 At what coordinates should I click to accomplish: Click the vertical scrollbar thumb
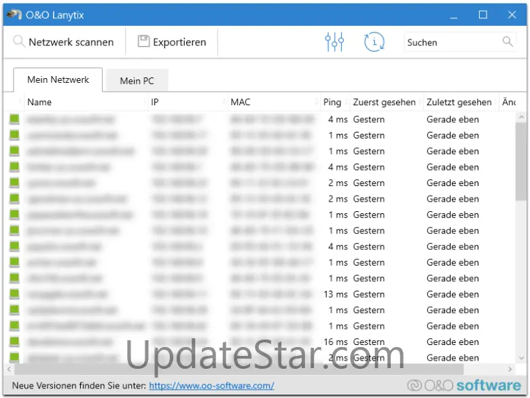tap(521, 162)
